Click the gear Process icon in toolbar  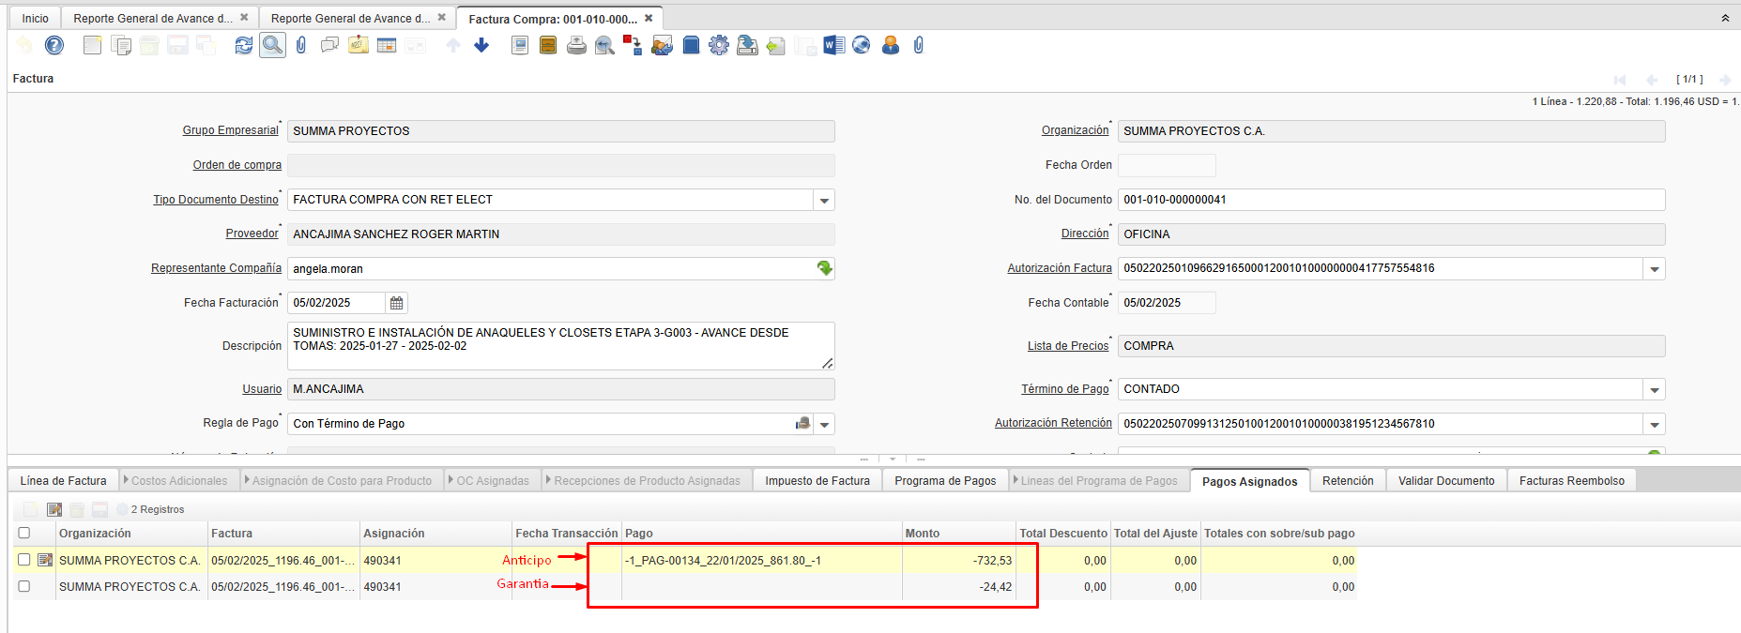pyautogui.click(x=719, y=45)
